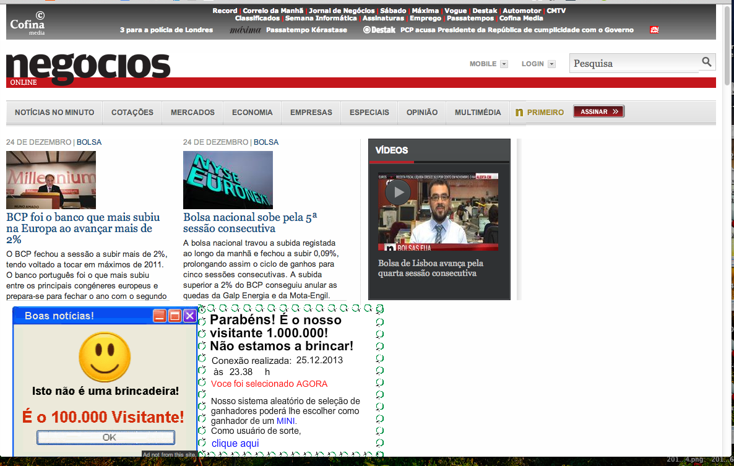Close the Boas notícias popup
This screenshot has height=466, width=734.
(189, 316)
